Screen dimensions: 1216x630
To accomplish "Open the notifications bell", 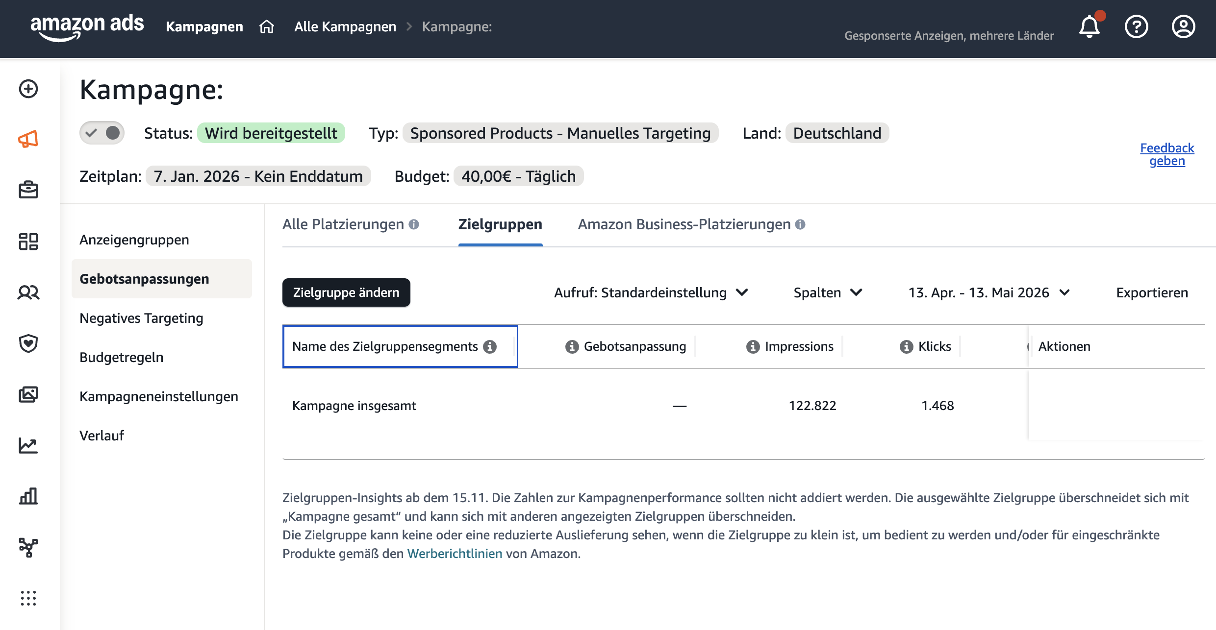I will click(1089, 26).
